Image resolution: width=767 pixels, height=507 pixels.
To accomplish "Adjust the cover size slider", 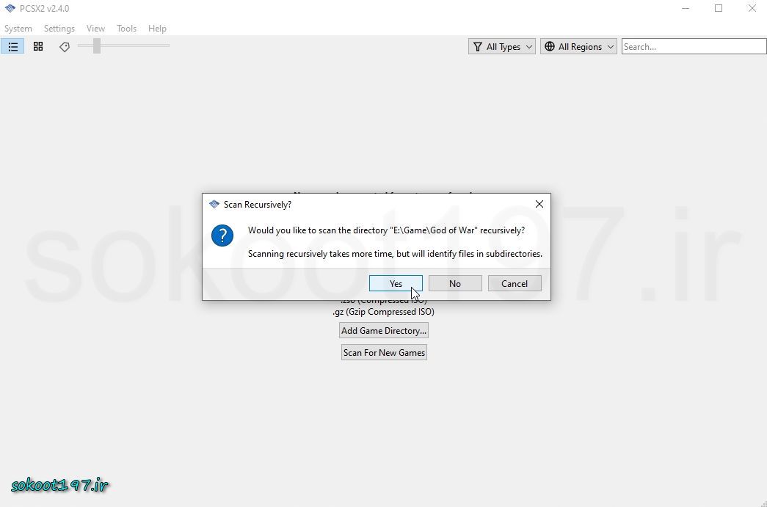I will [x=96, y=46].
